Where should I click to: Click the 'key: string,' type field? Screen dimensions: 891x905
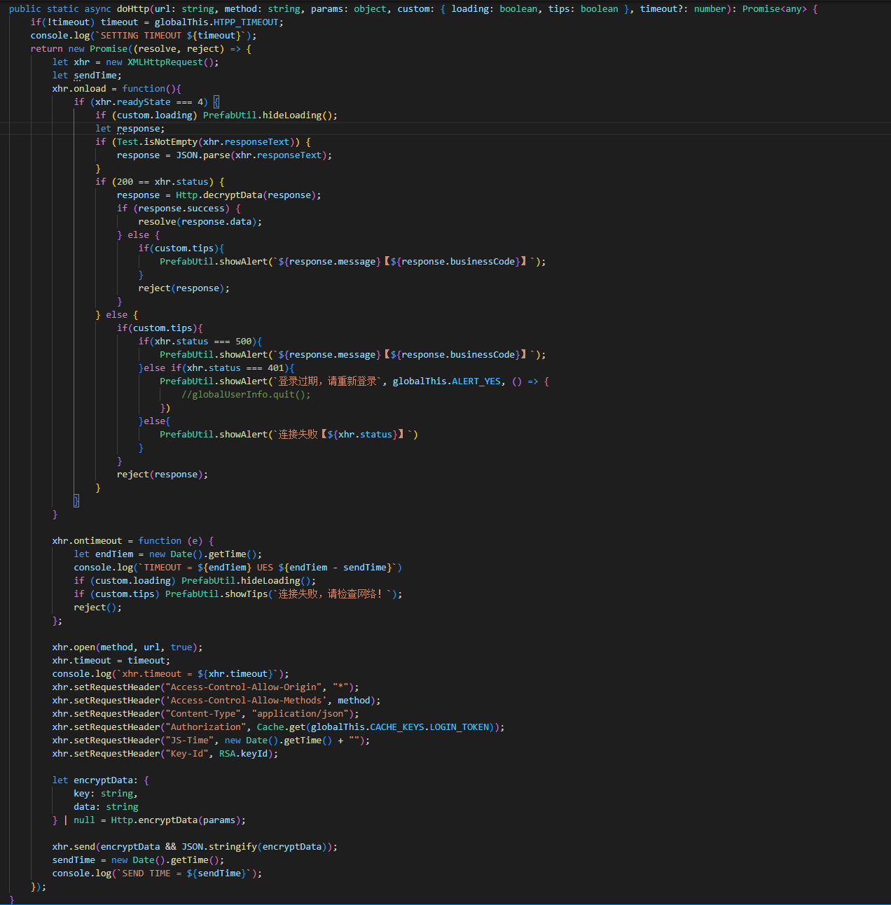[x=106, y=794]
